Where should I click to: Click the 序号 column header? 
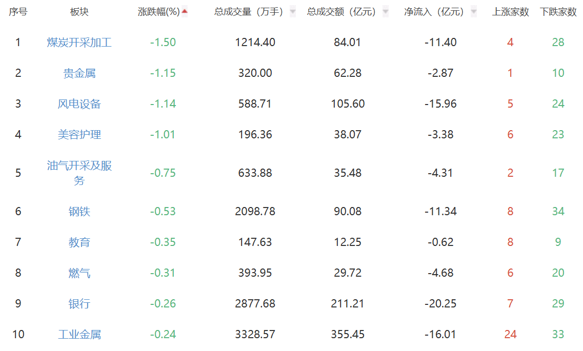click(x=18, y=12)
